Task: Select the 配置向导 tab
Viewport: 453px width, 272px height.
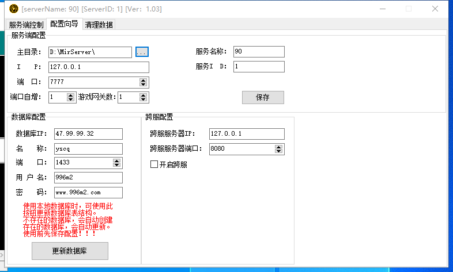Action: click(x=64, y=24)
